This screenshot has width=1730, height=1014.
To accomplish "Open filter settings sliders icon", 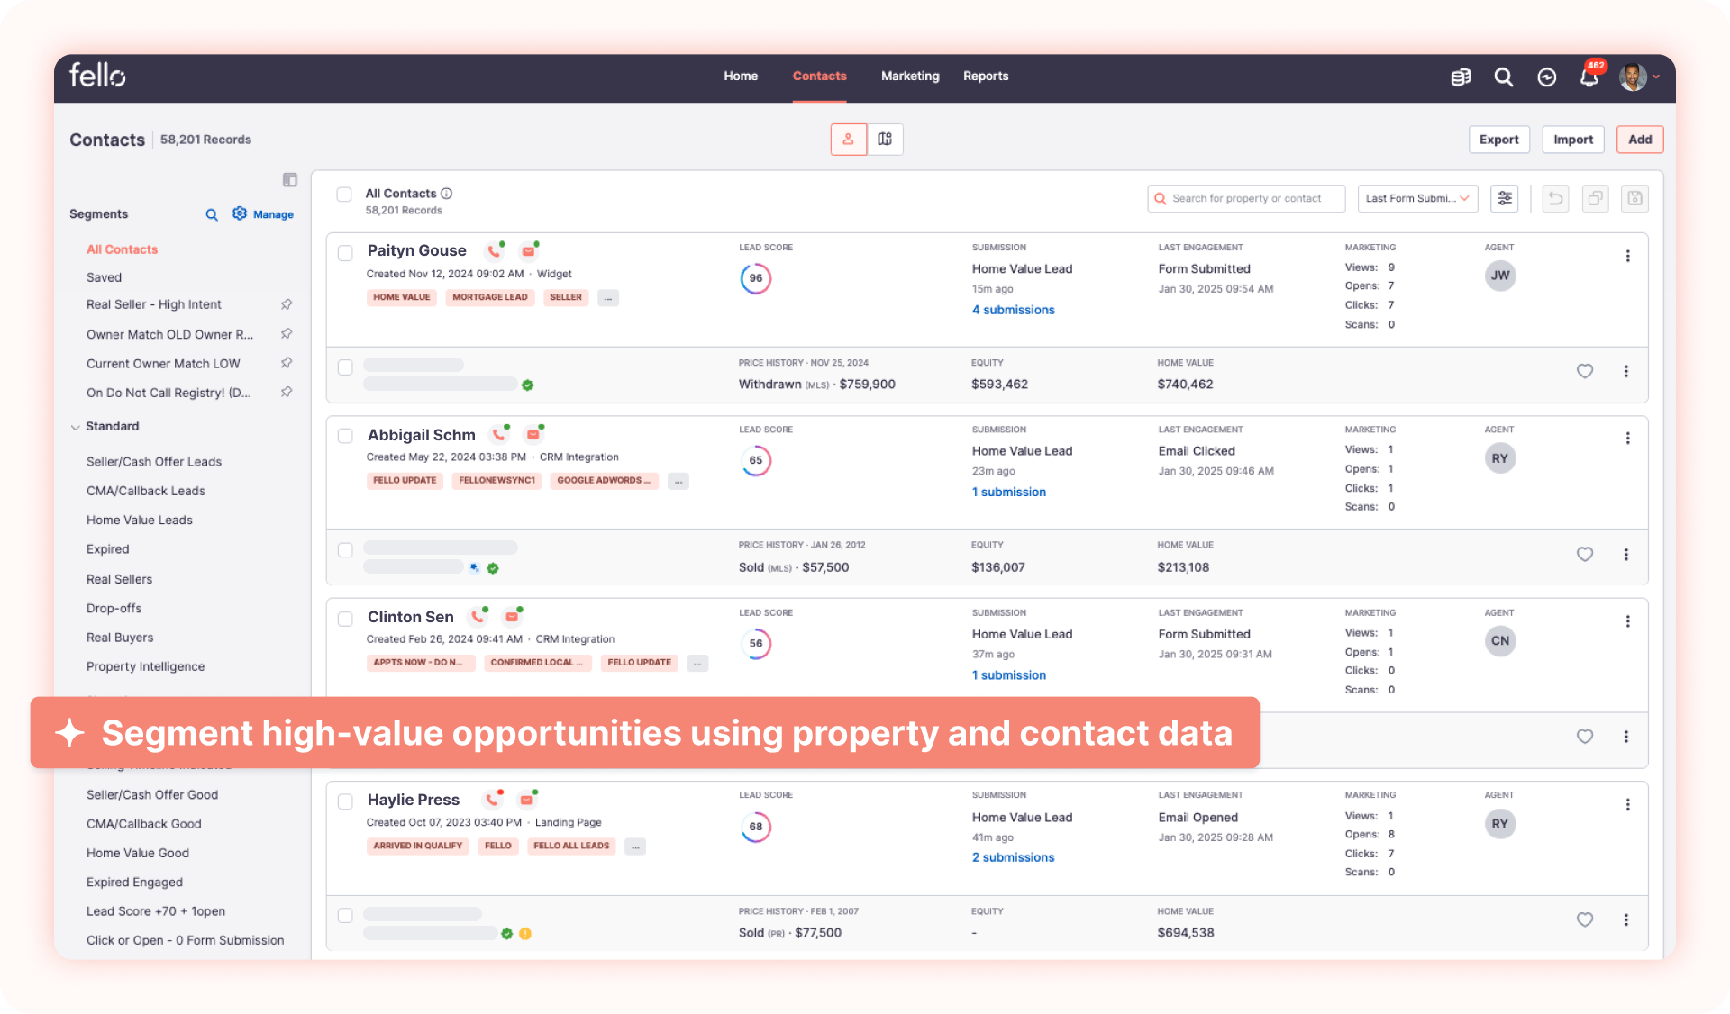I will 1505,198.
